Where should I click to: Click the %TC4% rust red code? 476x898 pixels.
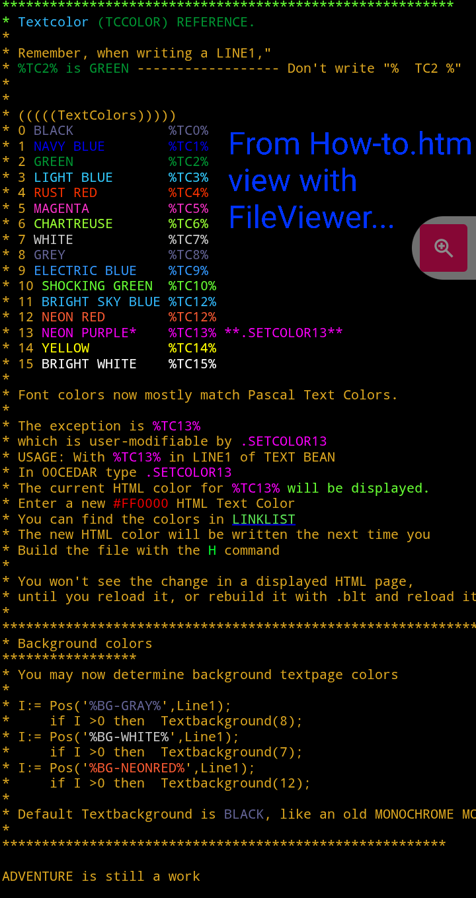(x=188, y=192)
